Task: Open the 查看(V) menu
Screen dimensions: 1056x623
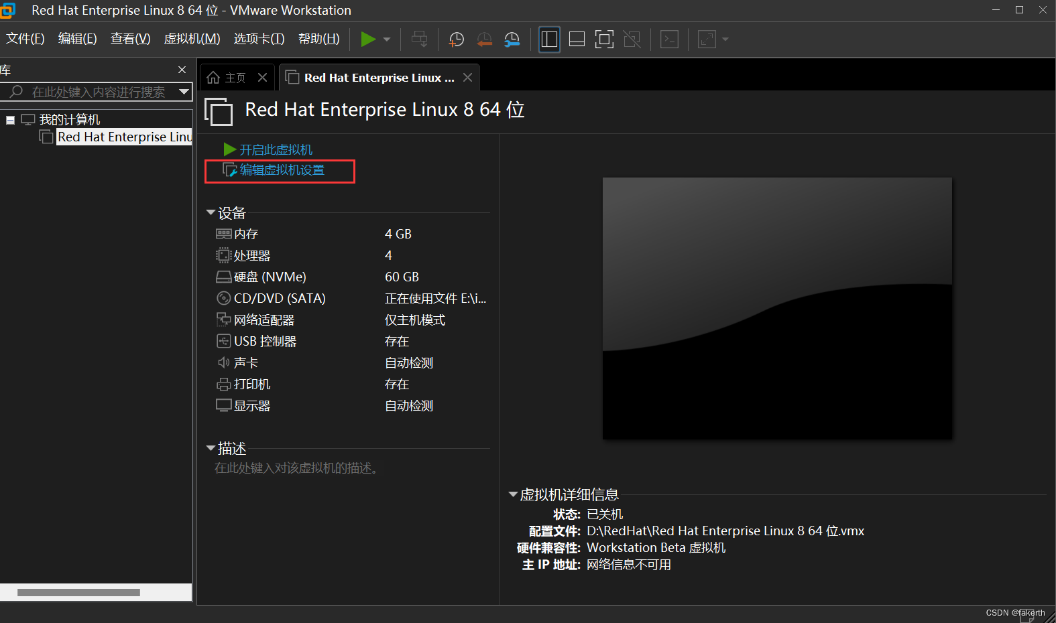Action: pyautogui.click(x=131, y=39)
